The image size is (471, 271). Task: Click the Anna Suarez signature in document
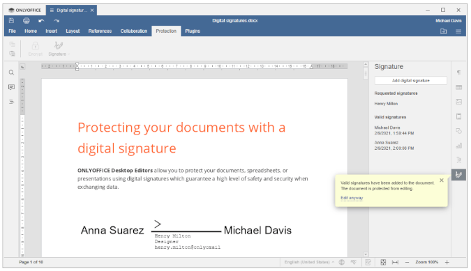click(x=112, y=230)
